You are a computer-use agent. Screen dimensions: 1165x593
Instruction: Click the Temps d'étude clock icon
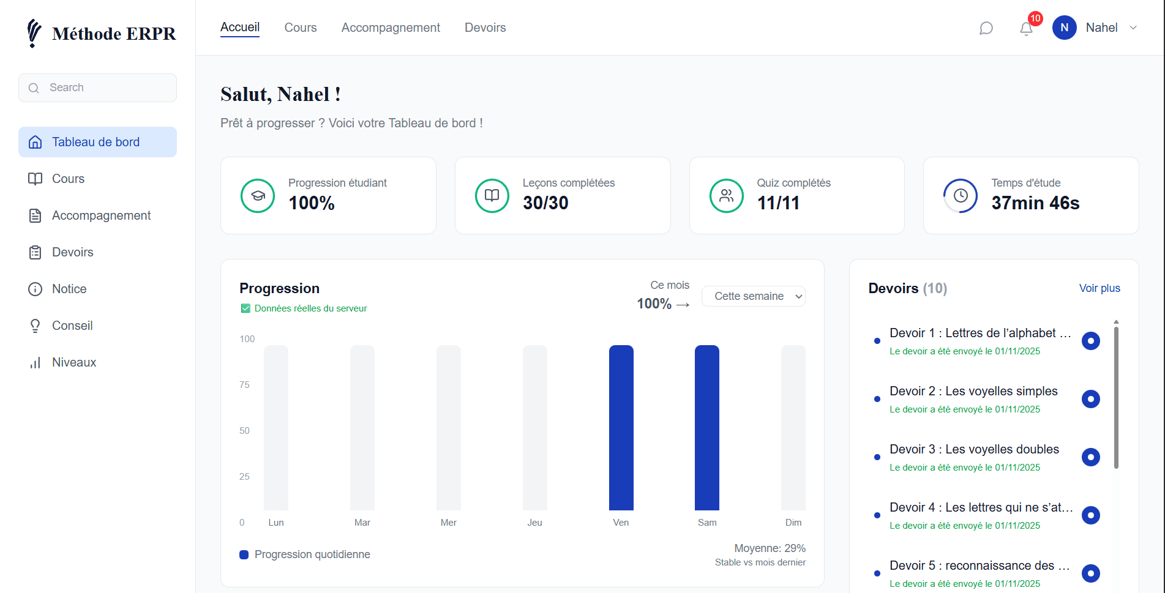click(961, 196)
